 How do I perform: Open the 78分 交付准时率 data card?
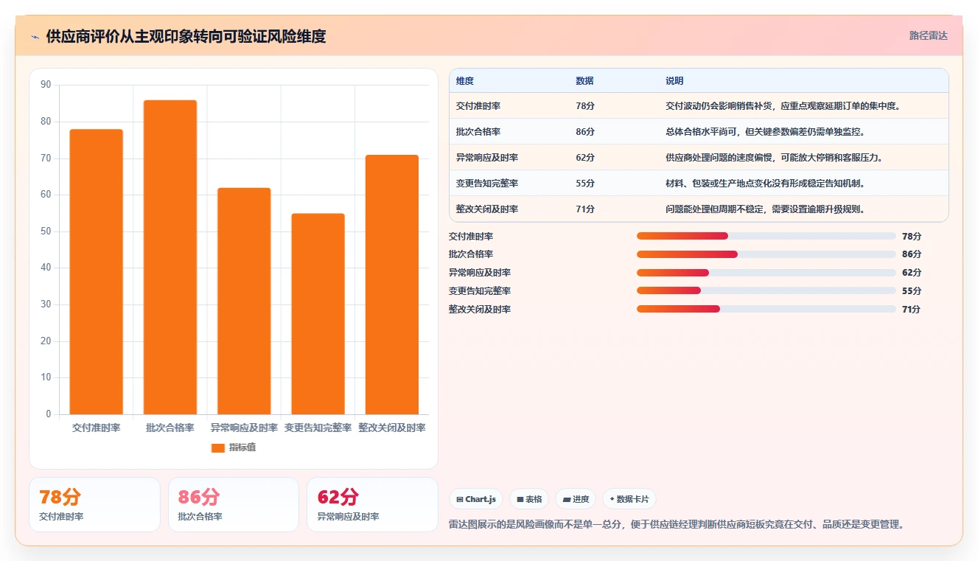pos(94,504)
